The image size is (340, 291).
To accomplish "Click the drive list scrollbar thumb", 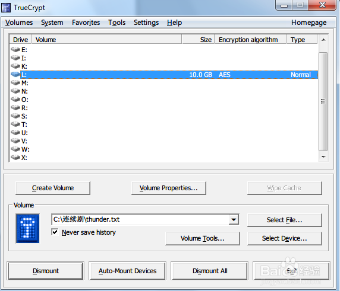I will (x=323, y=101).
